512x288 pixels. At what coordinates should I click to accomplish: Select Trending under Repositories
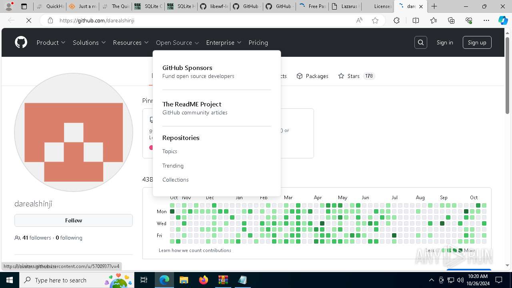173,166
